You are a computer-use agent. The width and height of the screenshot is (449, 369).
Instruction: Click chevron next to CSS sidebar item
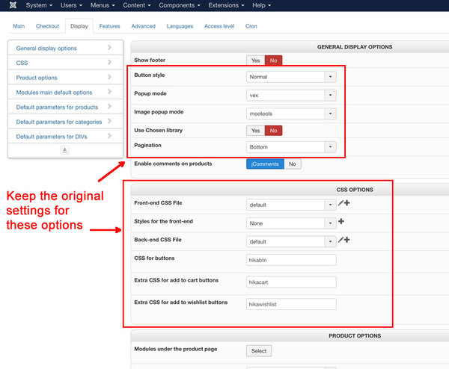click(109, 62)
